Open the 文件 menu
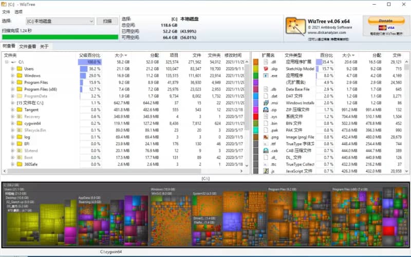 click(6, 12)
